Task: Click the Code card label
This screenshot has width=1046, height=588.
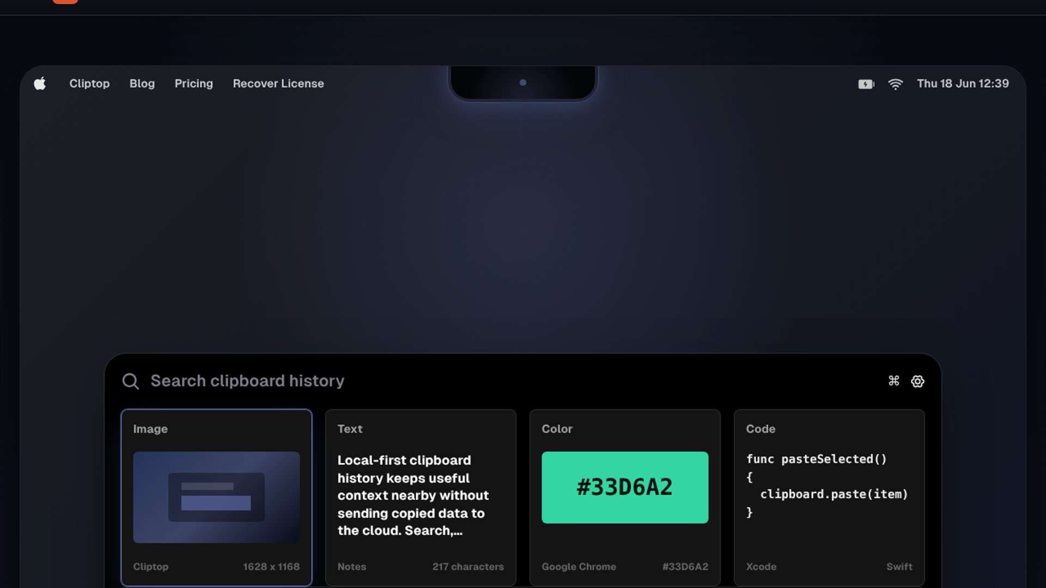Action: click(761, 429)
